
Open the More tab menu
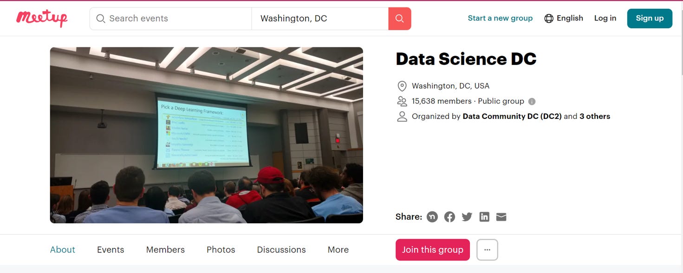tap(338, 250)
